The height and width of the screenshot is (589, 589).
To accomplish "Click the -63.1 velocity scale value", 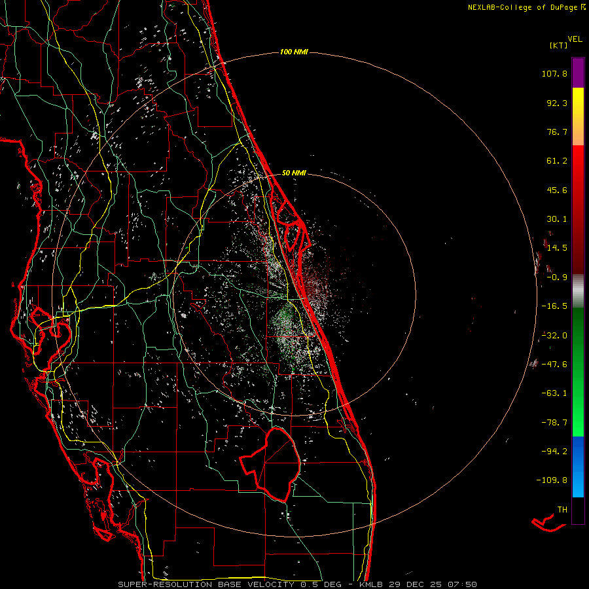I will 554,393.
